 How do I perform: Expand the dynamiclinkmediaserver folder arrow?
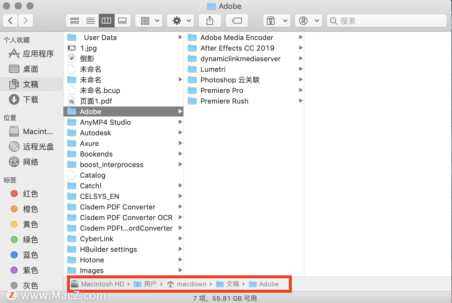coord(301,58)
